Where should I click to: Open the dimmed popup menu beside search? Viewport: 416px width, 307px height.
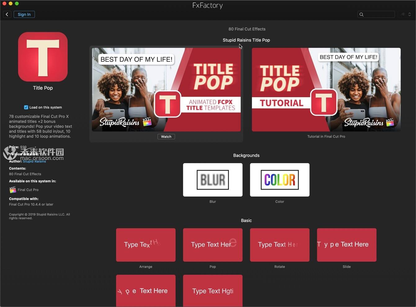point(406,15)
